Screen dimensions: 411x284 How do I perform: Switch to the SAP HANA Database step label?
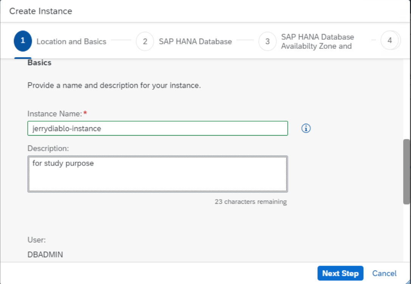coord(195,42)
